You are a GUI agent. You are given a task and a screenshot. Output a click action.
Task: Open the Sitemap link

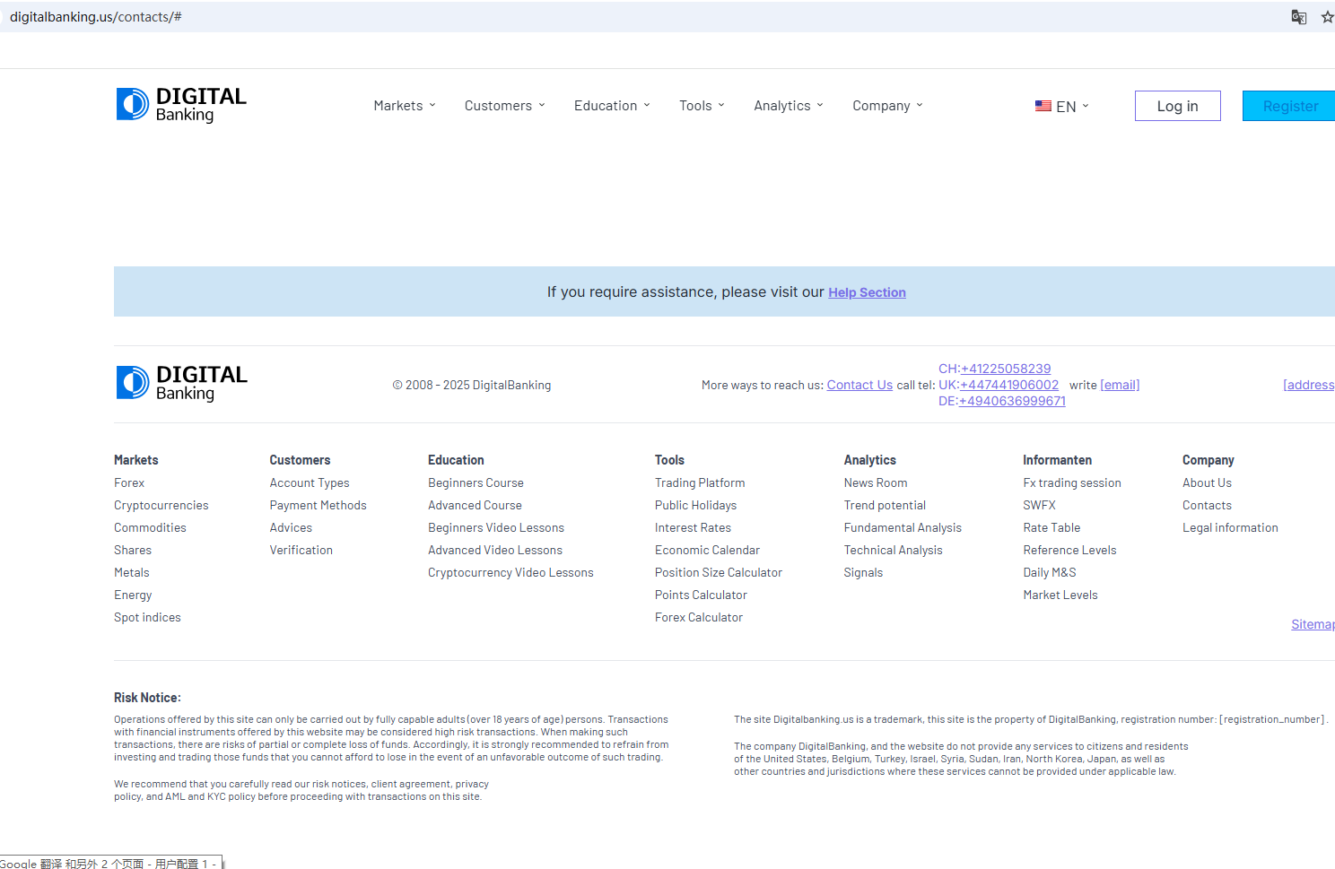pos(1312,624)
